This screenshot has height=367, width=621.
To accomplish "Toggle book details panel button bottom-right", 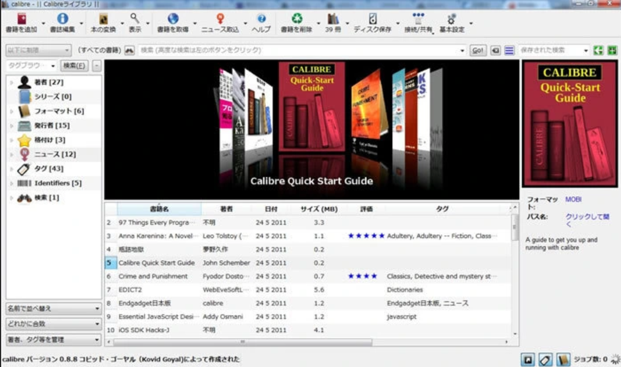I will [x=563, y=359].
